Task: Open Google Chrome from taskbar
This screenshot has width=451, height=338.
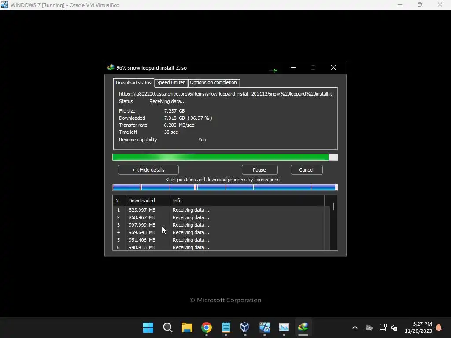Action: point(206,327)
